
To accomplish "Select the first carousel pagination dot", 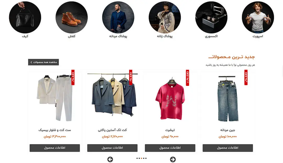I will [137, 158].
